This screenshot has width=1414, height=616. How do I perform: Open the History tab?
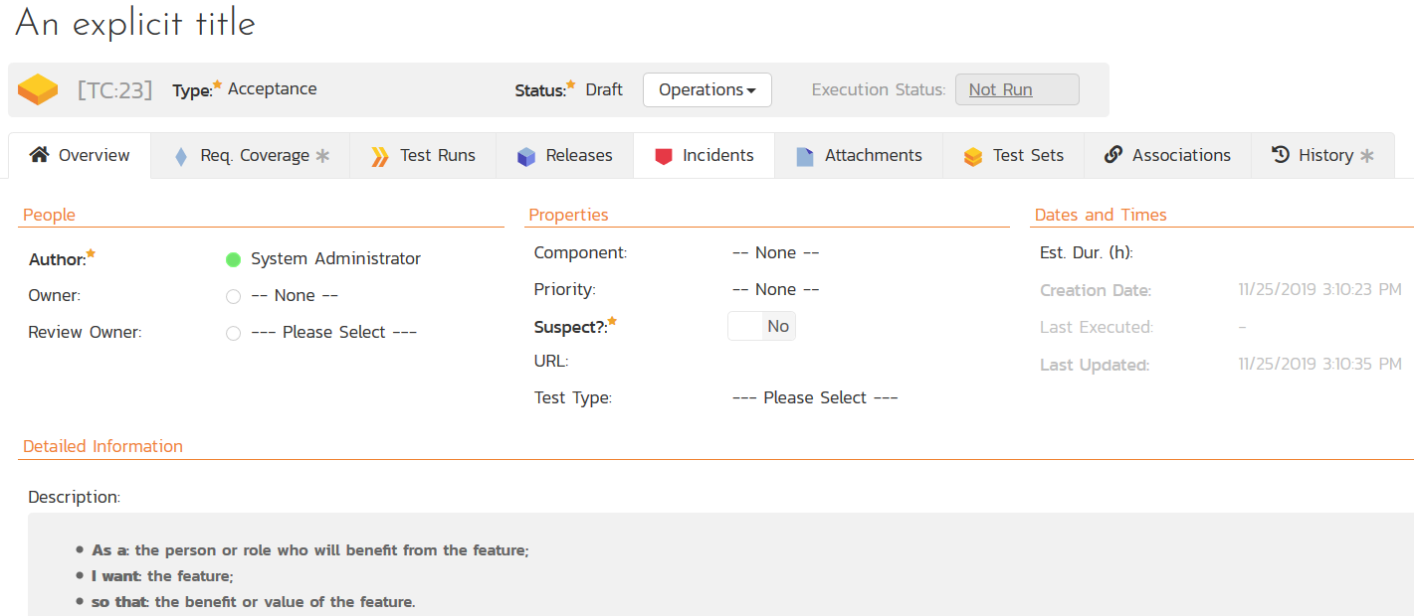(1322, 155)
